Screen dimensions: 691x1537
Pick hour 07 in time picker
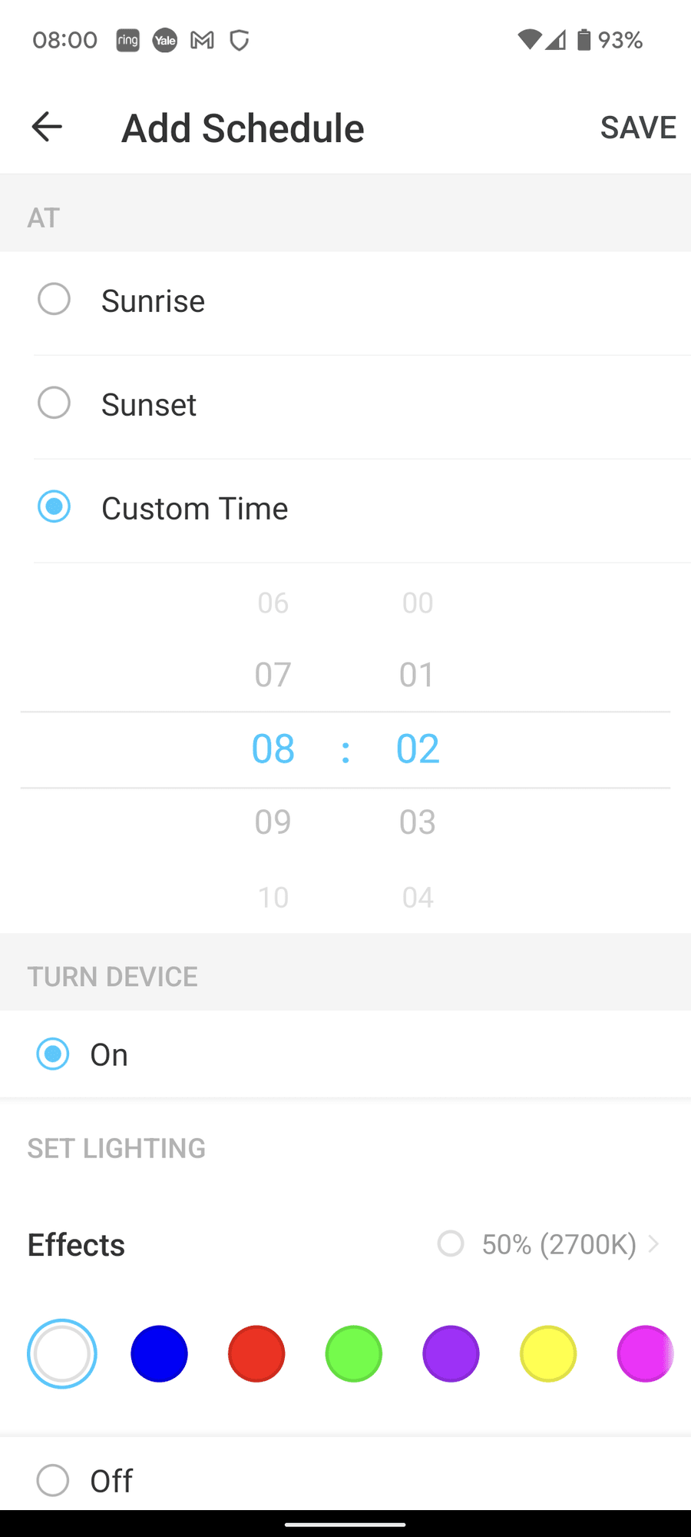(x=273, y=675)
